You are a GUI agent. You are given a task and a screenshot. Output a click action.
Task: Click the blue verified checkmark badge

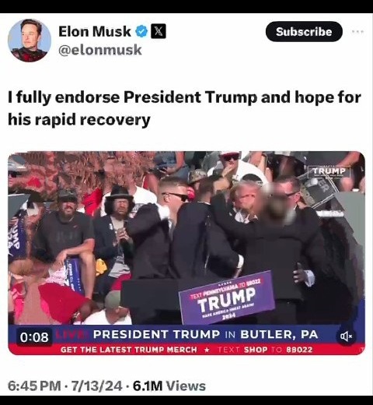tap(142, 32)
